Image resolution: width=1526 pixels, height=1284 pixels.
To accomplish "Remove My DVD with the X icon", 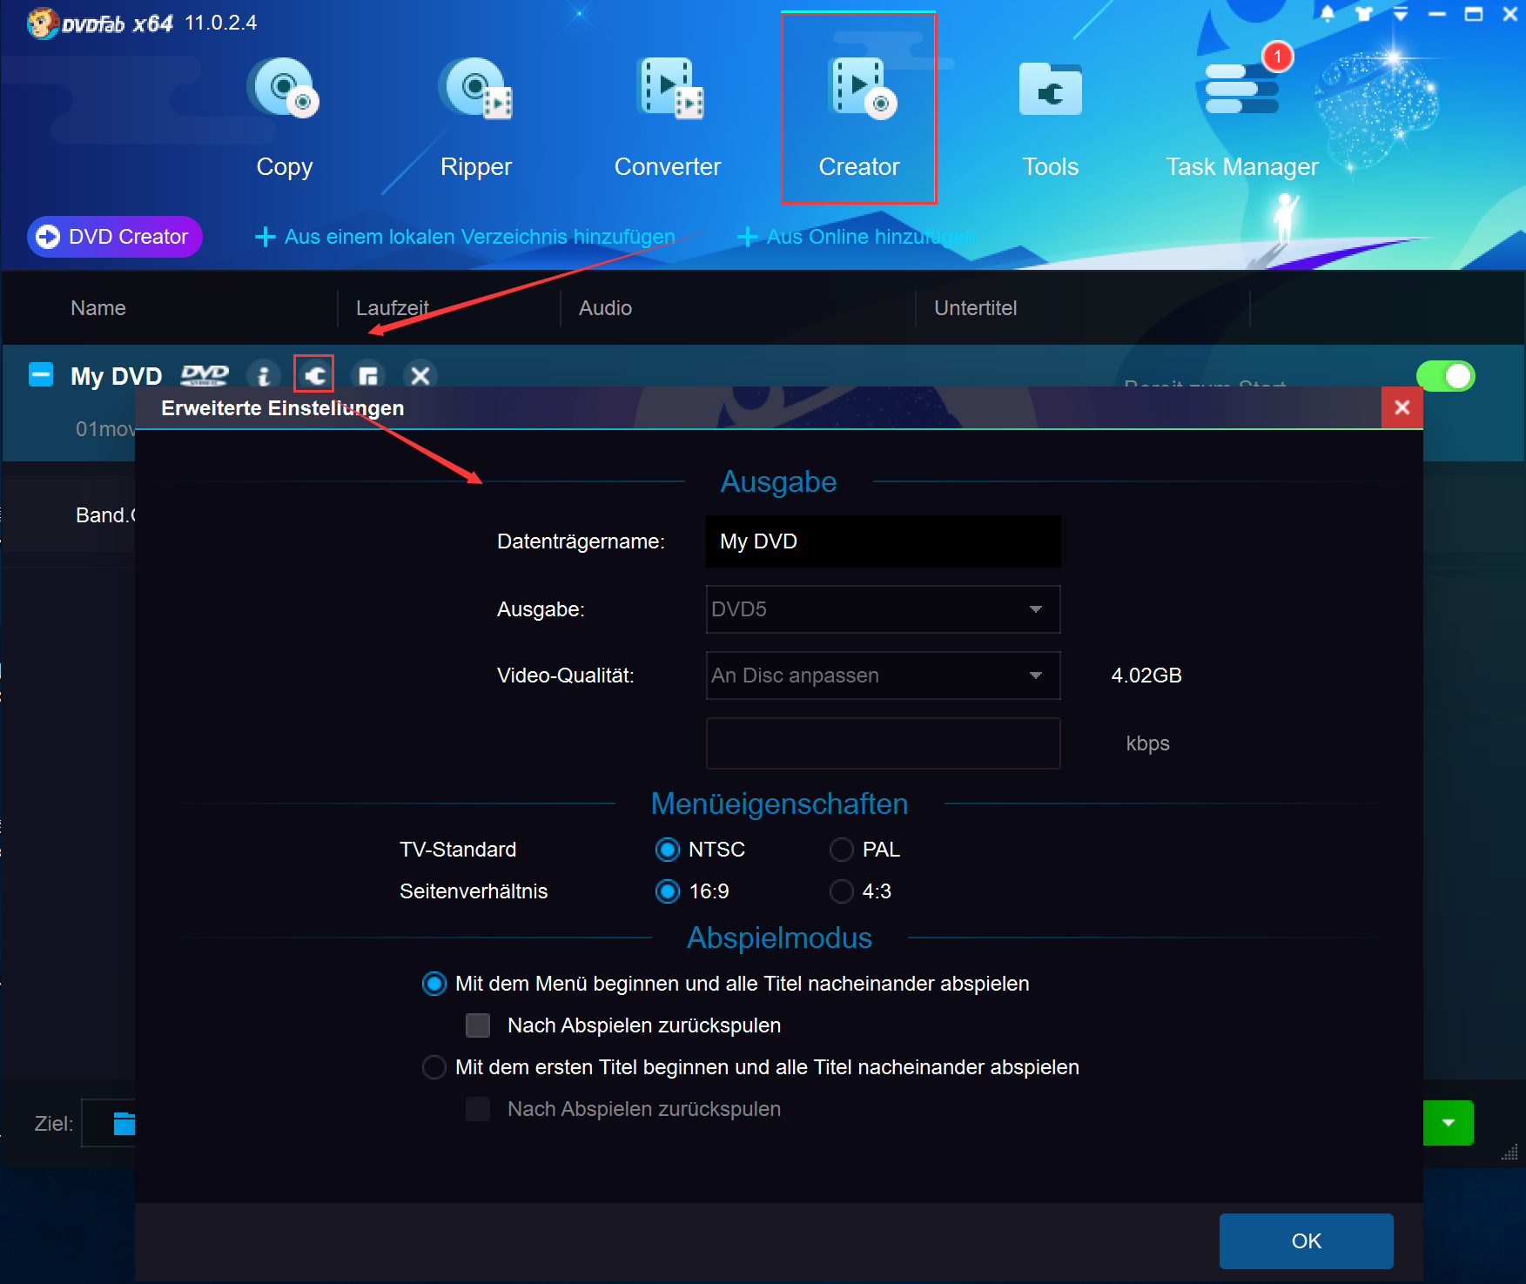I will coord(420,375).
